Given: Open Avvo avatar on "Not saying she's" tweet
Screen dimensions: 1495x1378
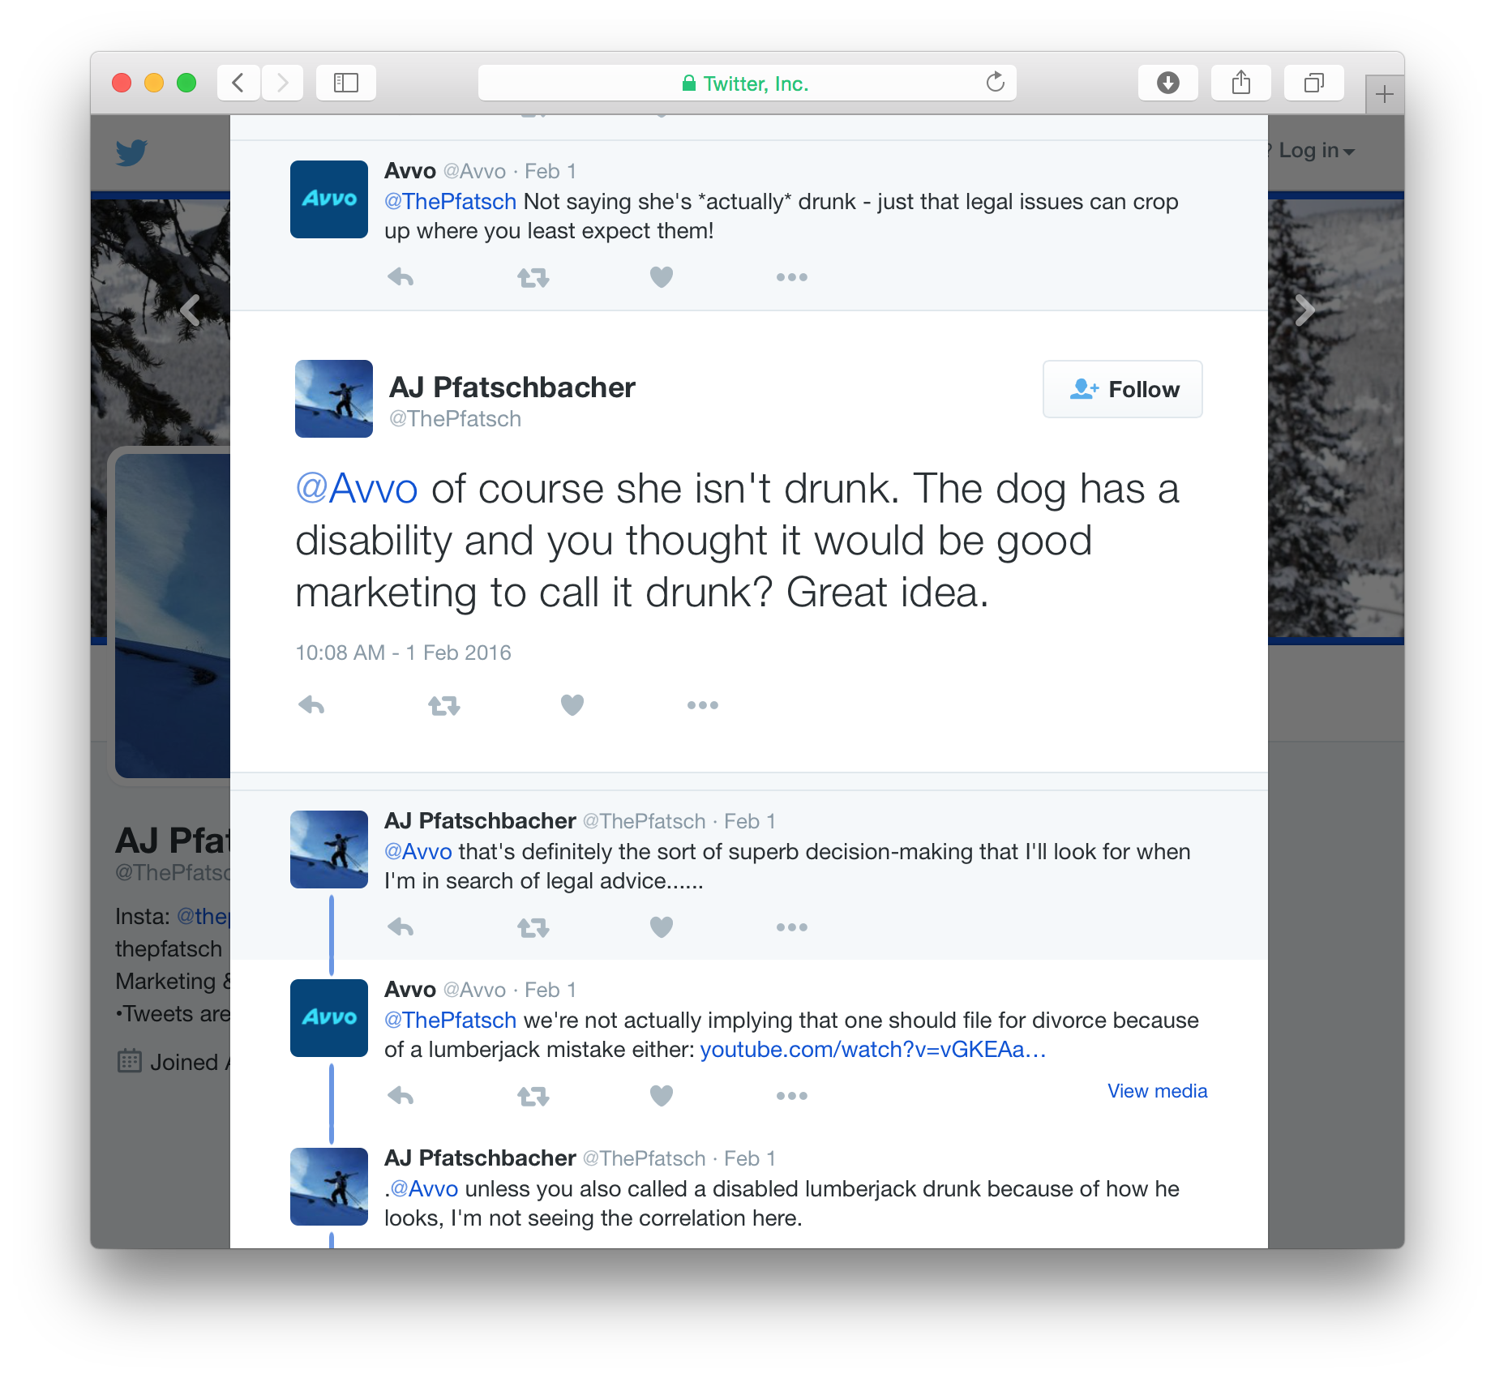Looking at the screenshot, I should pyautogui.click(x=329, y=199).
